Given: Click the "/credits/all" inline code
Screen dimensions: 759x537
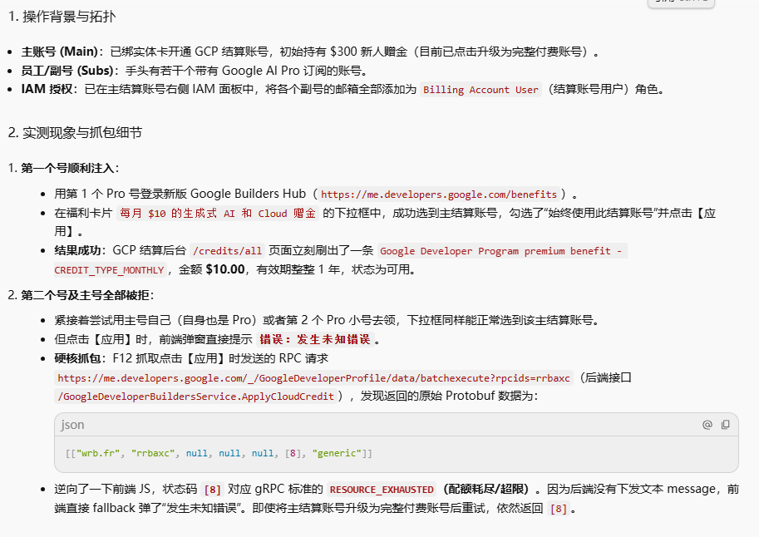Looking at the screenshot, I should [227, 251].
